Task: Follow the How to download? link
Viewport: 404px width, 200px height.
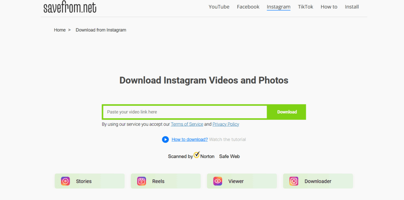Action: click(189, 139)
